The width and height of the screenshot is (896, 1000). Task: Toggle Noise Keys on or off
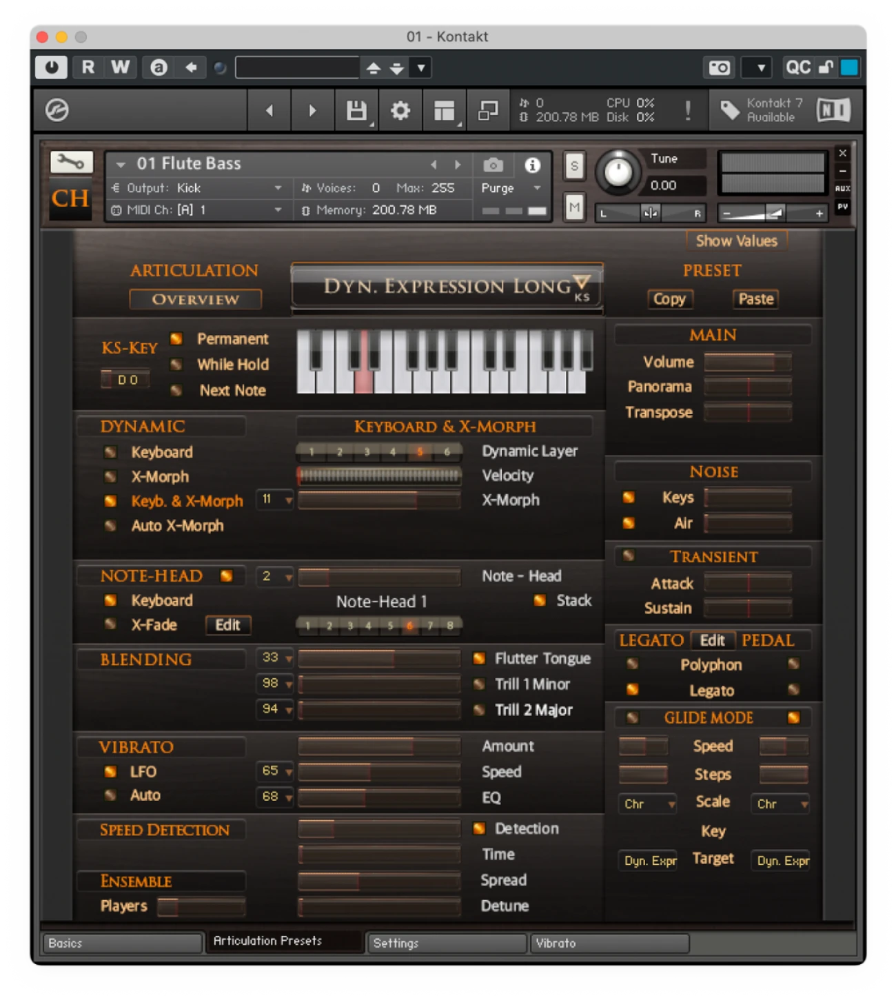pyautogui.click(x=629, y=497)
